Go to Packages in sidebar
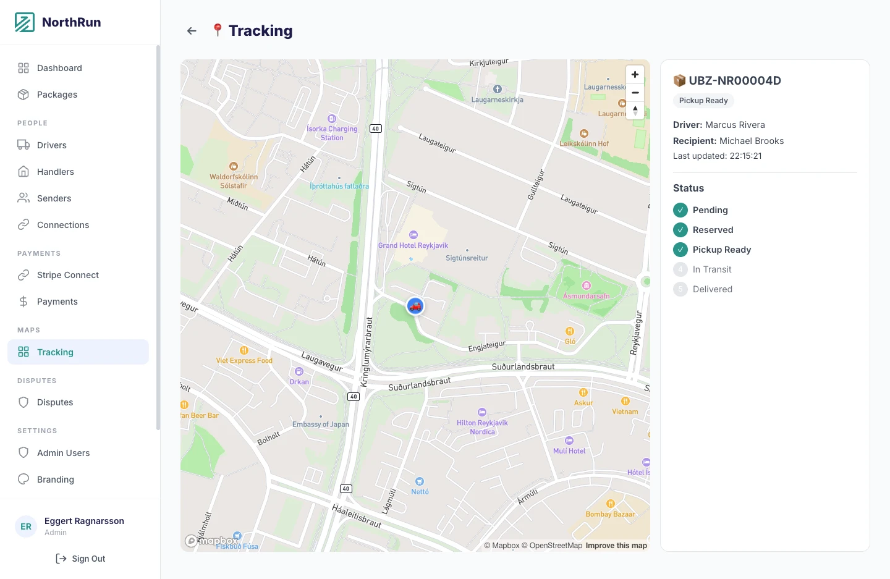This screenshot has height=579, width=890. coord(57,95)
